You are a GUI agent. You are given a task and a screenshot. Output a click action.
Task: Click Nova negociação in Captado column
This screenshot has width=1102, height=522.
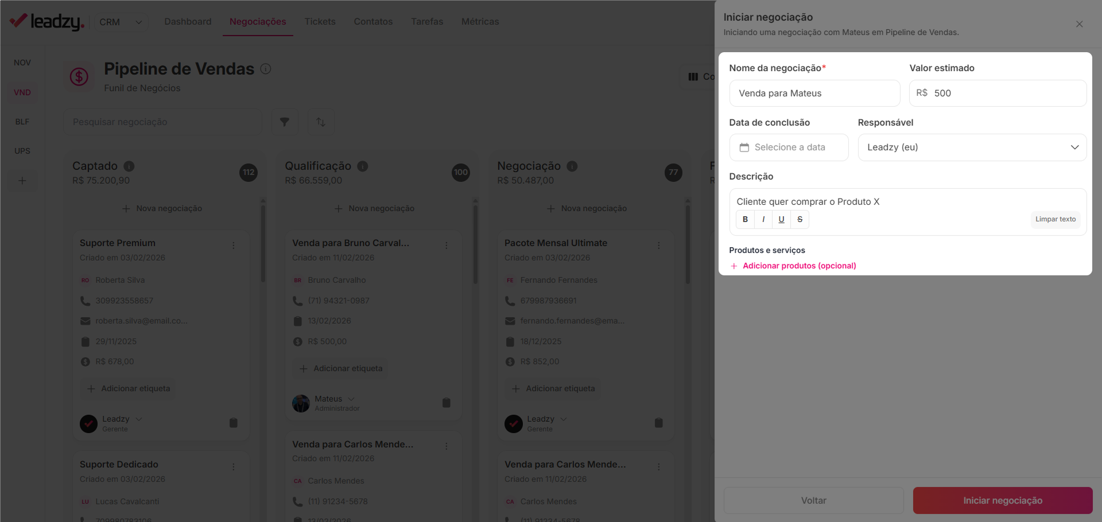point(162,208)
